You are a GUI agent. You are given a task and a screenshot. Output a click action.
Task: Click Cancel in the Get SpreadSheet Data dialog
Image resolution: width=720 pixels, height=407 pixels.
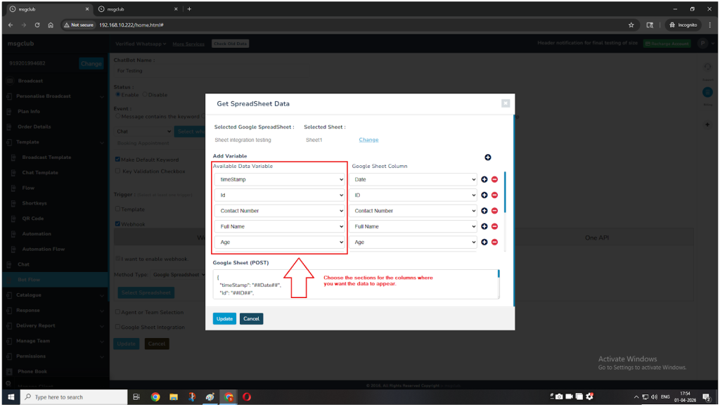(x=251, y=318)
